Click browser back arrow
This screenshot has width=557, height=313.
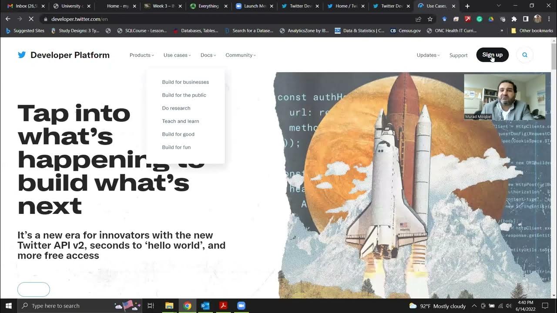coord(8,19)
